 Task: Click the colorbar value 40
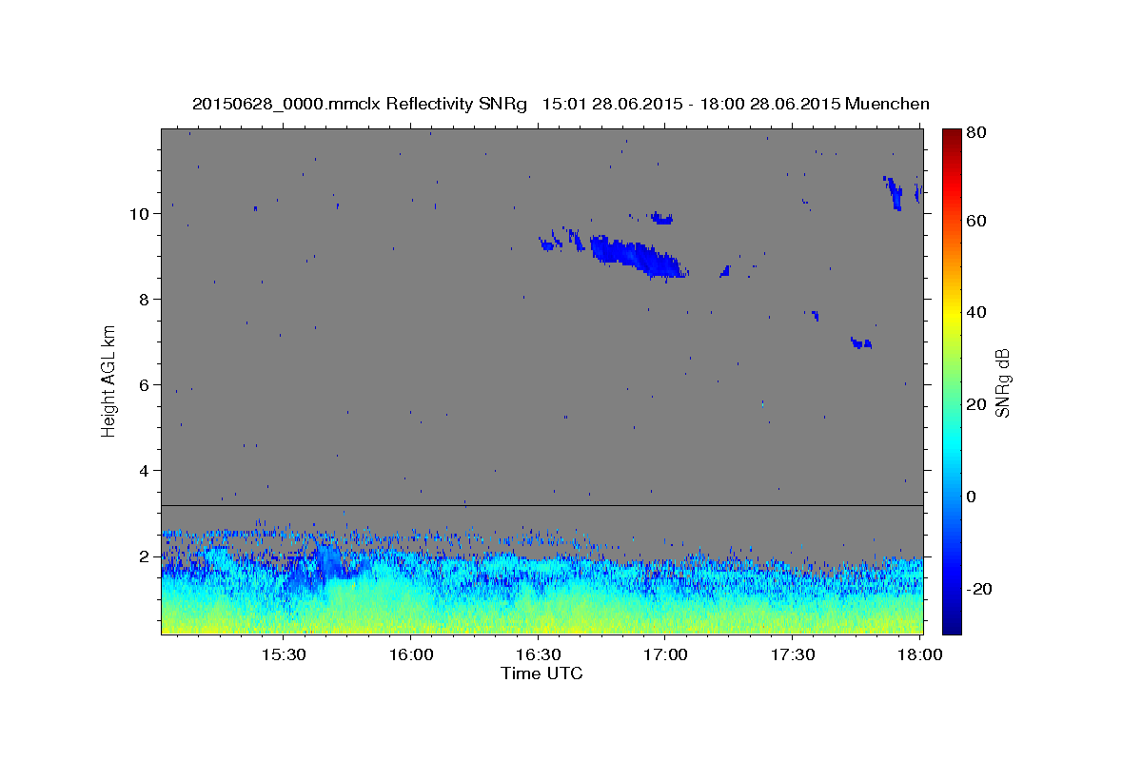coord(975,312)
